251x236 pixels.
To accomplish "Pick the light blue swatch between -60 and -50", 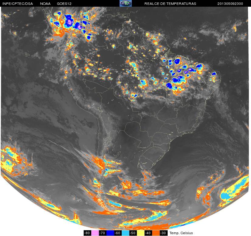I will pyautogui.click(x=125, y=233).
